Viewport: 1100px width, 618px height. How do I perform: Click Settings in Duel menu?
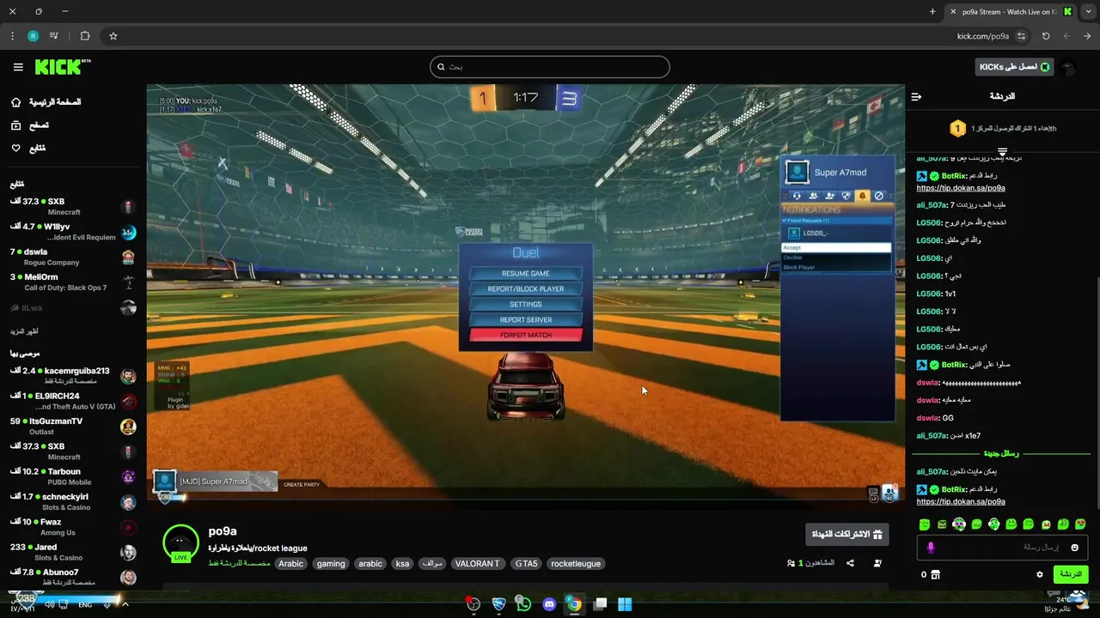[526, 304]
